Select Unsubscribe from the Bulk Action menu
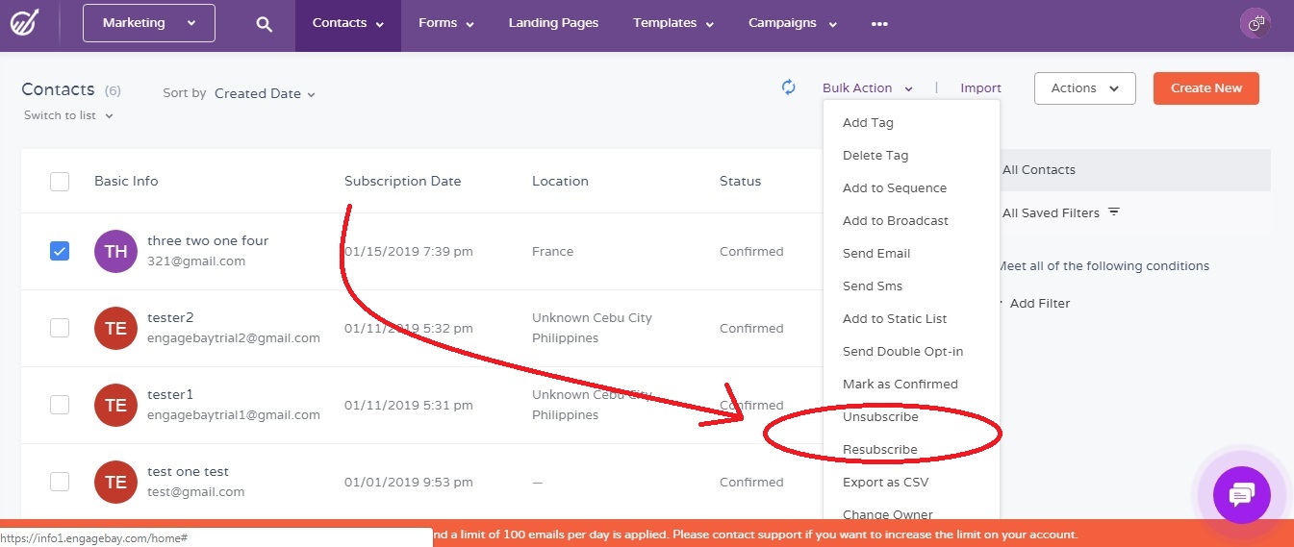This screenshot has height=547, width=1294. [x=880, y=416]
